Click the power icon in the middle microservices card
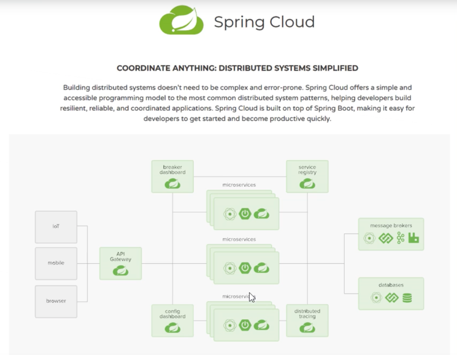The image size is (457, 355). pos(245,268)
